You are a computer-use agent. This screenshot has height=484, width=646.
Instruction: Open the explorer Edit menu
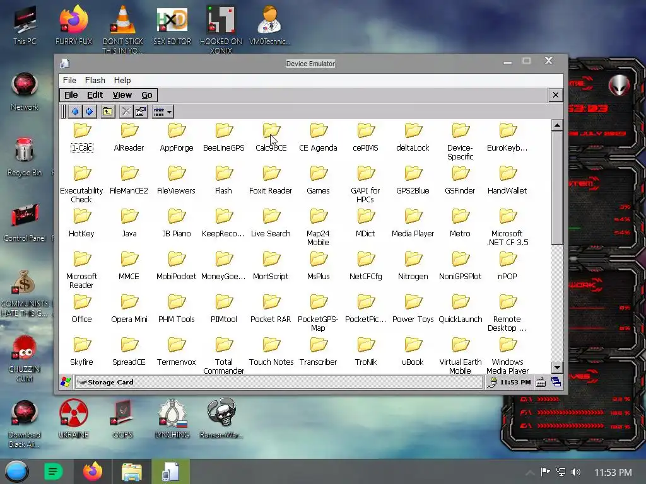click(x=95, y=95)
